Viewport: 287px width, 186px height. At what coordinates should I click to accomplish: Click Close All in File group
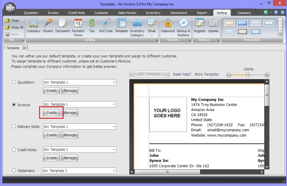pos(14,27)
